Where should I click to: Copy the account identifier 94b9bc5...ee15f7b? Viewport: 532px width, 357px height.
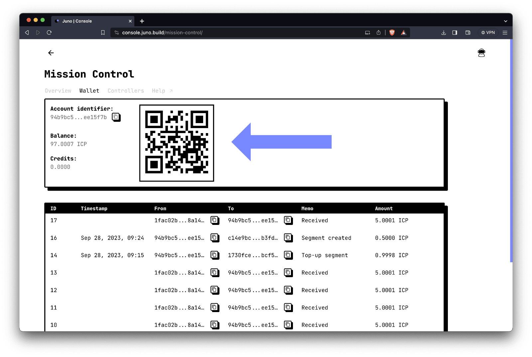pyautogui.click(x=116, y=117)
